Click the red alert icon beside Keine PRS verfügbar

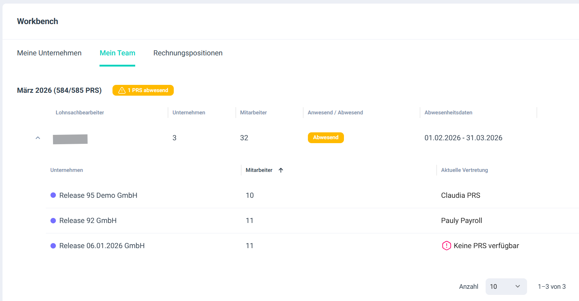click(x=446, y=246)
